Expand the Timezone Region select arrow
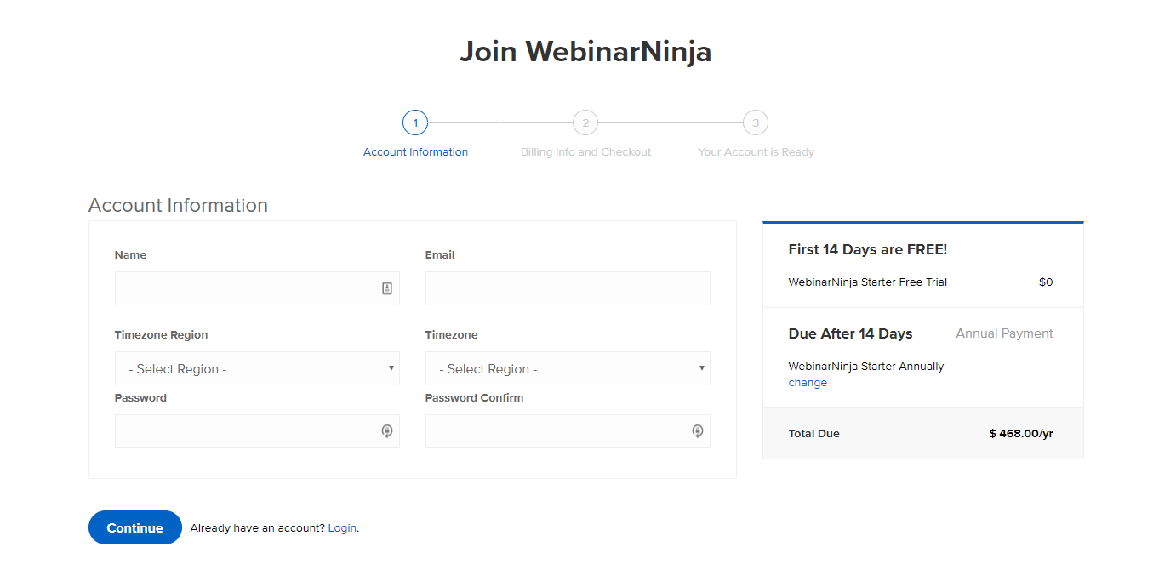 pos(390,368)
